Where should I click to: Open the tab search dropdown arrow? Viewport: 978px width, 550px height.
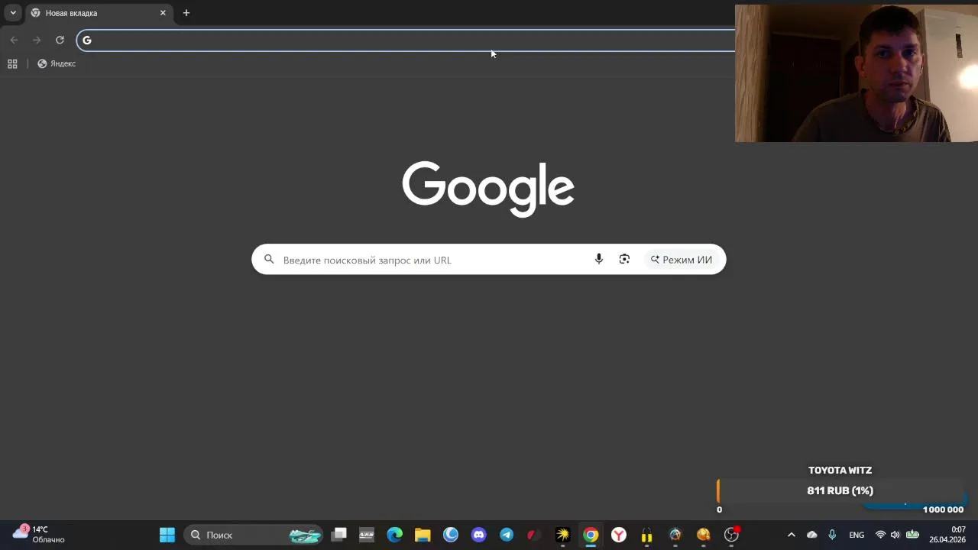coord(13,13)
